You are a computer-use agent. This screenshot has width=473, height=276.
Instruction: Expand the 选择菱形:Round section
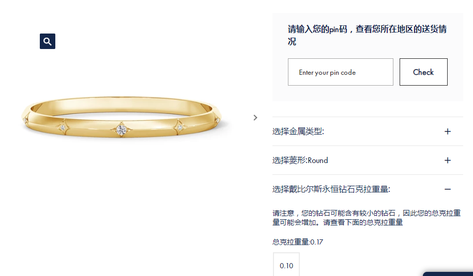(x=368, y=160)
